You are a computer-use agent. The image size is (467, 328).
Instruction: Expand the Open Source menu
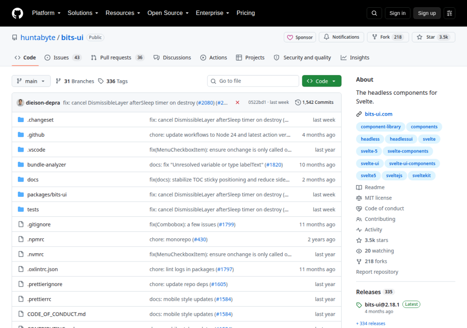point(168,13)
